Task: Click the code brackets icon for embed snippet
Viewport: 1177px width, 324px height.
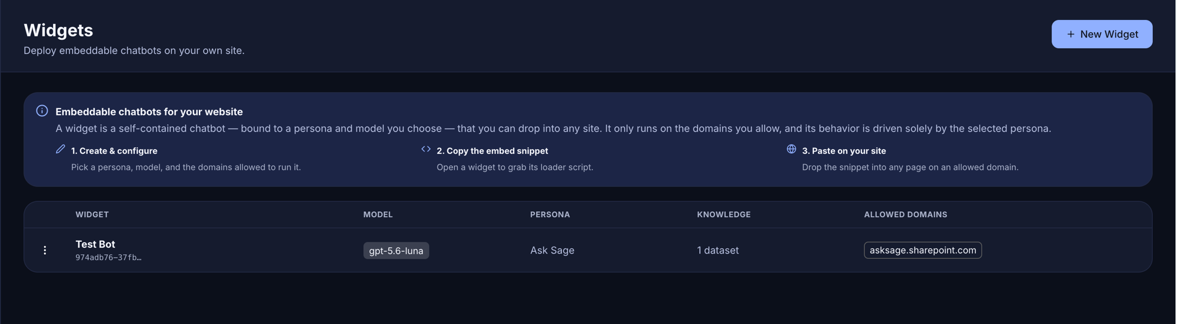Action: point(425,149)
